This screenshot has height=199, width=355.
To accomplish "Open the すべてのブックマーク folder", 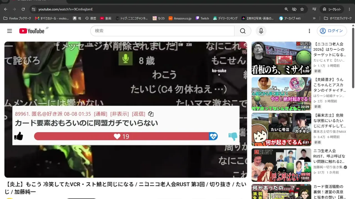I will click(338, 18).
